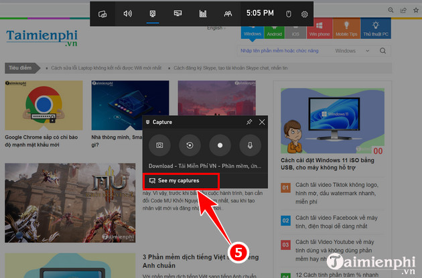
Task: Open Windows 11 ISO article image
Action: click(333, 121)
